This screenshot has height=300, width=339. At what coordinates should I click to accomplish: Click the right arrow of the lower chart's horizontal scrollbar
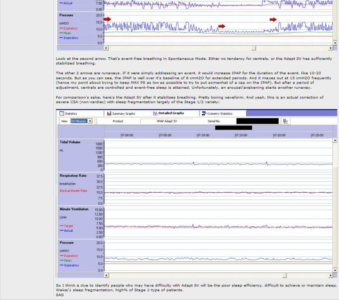[331, 275]
